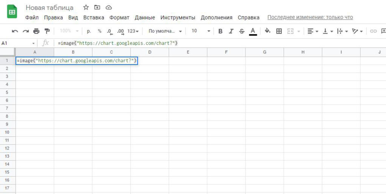Screen dimensions: 386x194
Task: Open the 123 number format dropdown
Action: pos(133,31)
